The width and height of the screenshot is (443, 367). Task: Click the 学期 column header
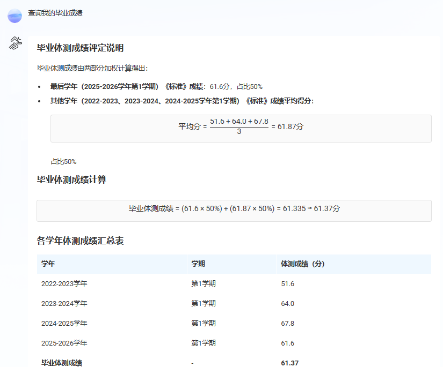pyautogui.click(x=198, y=264)
